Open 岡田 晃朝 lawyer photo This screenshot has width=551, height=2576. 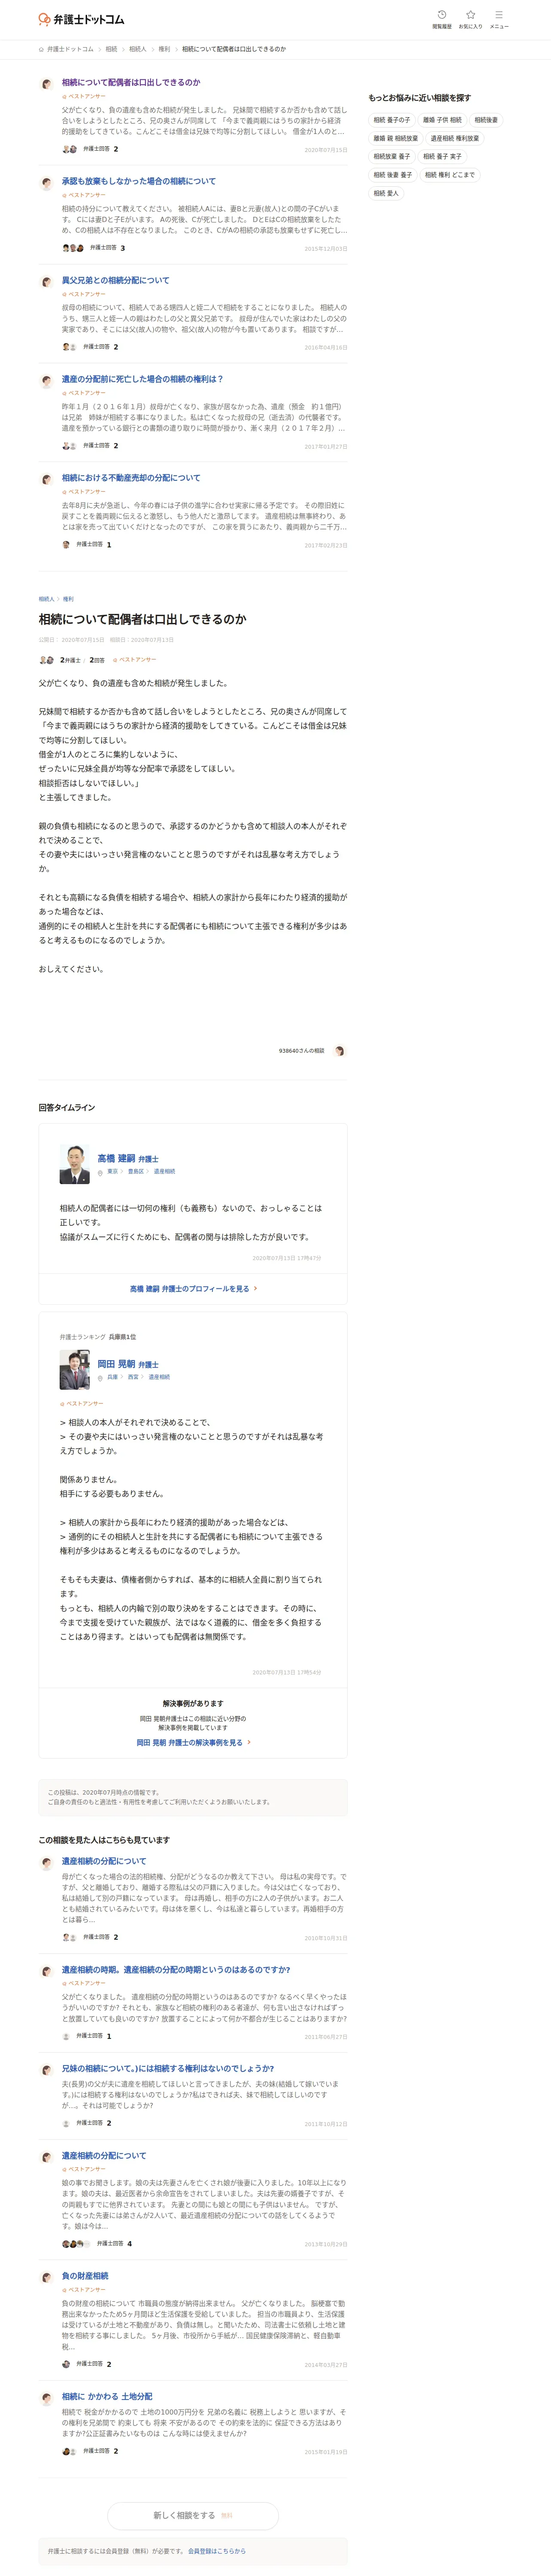coord(75,1369)
